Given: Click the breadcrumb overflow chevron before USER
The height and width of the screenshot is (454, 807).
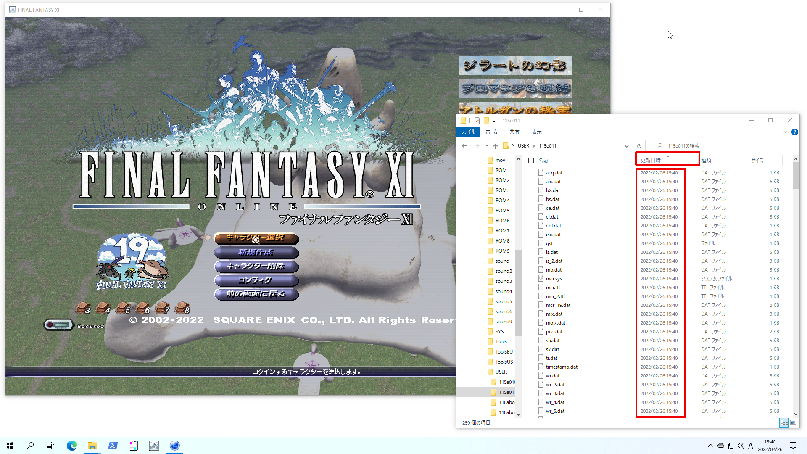Looking at the screenshot, I should pos(513,145).
